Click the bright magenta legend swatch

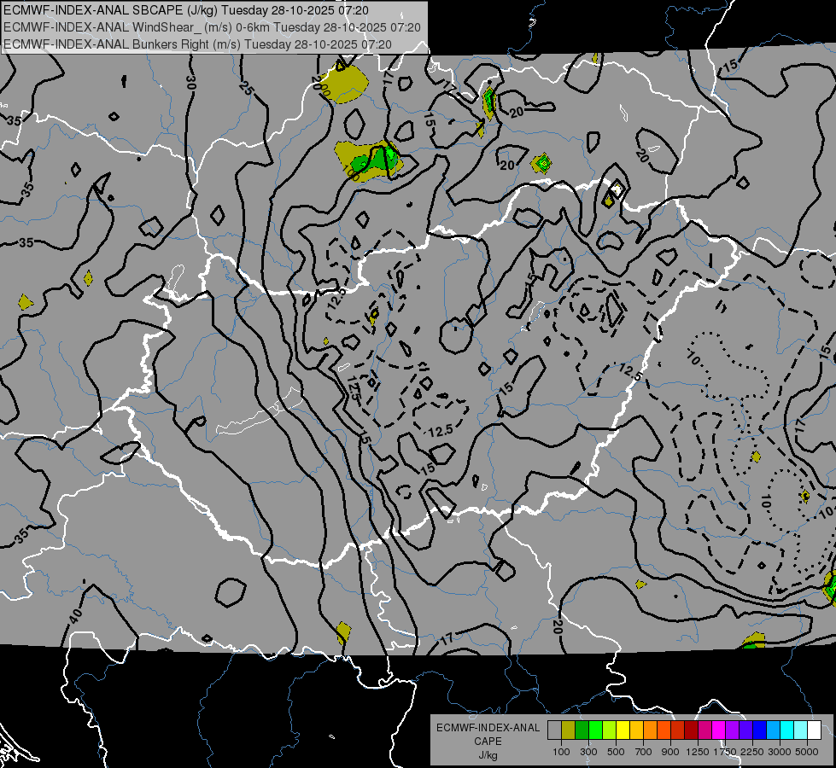tap(719, 730)
